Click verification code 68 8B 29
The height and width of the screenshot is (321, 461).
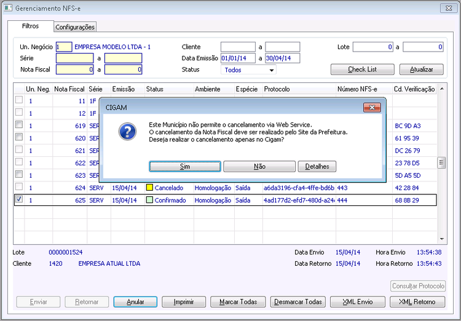[407, 200]
